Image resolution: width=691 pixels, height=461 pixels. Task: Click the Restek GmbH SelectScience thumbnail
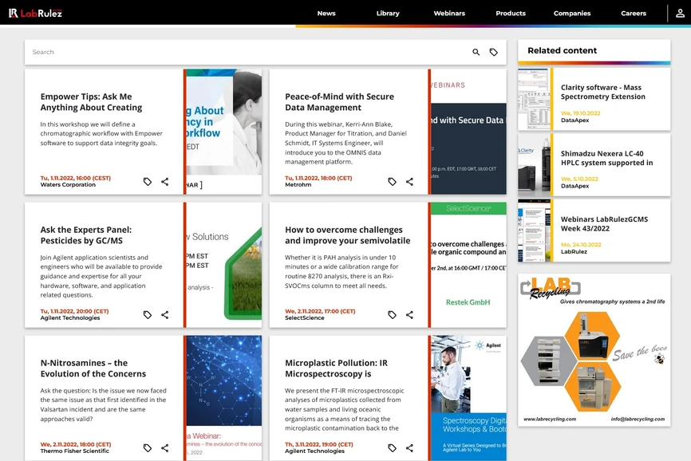click(468, 265)
